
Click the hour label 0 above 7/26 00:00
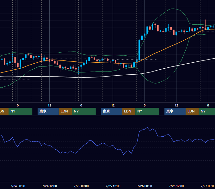coord(145,106)
